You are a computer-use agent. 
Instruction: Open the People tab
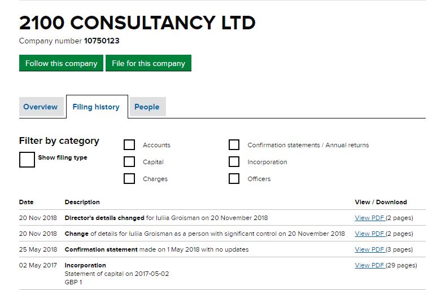(x=147, y=107)
